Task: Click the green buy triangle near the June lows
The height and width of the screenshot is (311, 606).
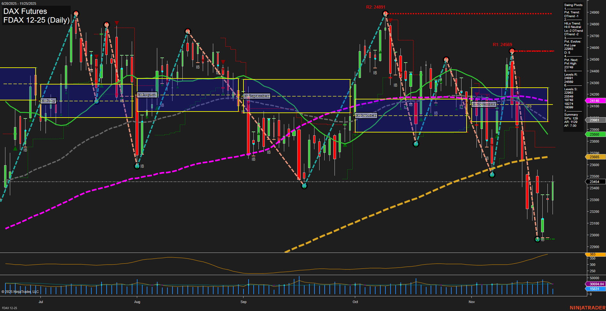Action: point(15,148)
